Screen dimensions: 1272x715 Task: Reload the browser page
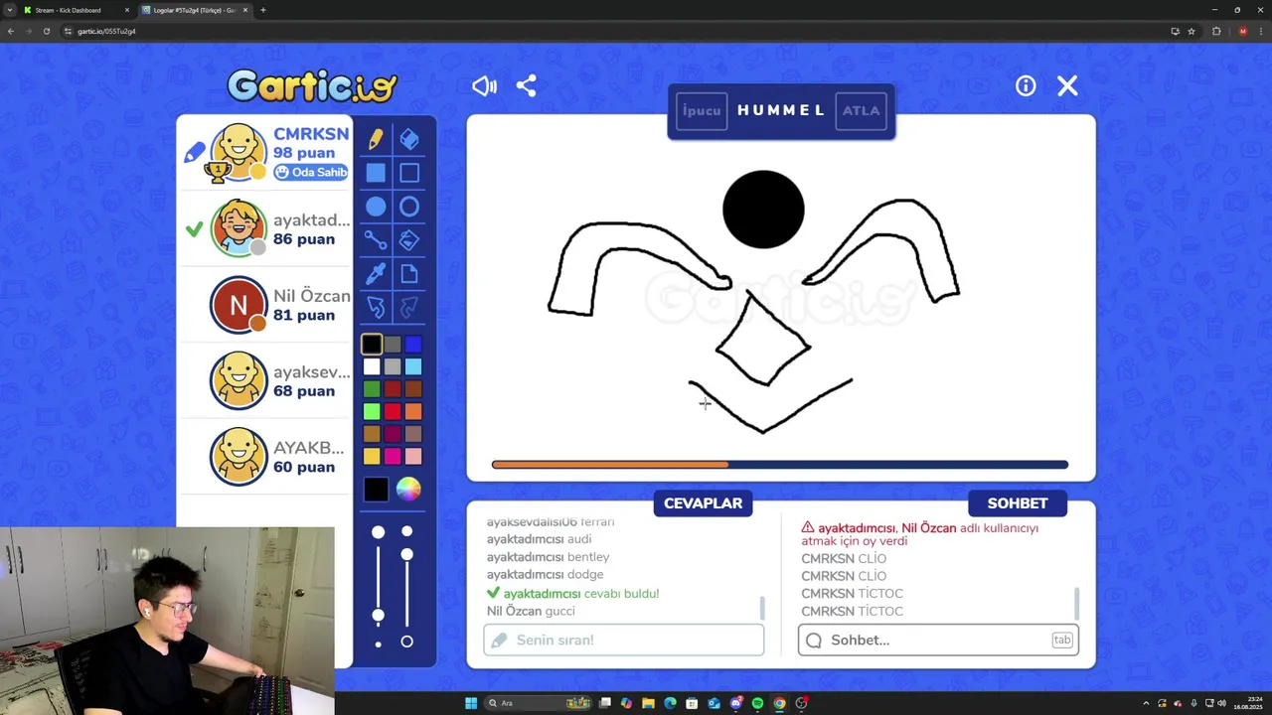[46, 31]
